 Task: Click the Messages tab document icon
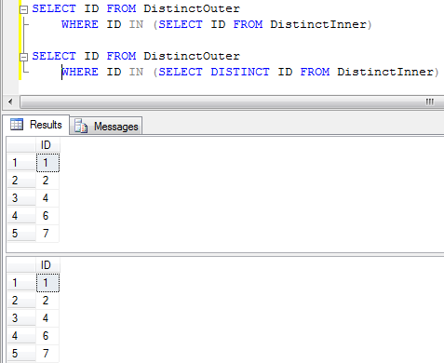pos(81,126)
